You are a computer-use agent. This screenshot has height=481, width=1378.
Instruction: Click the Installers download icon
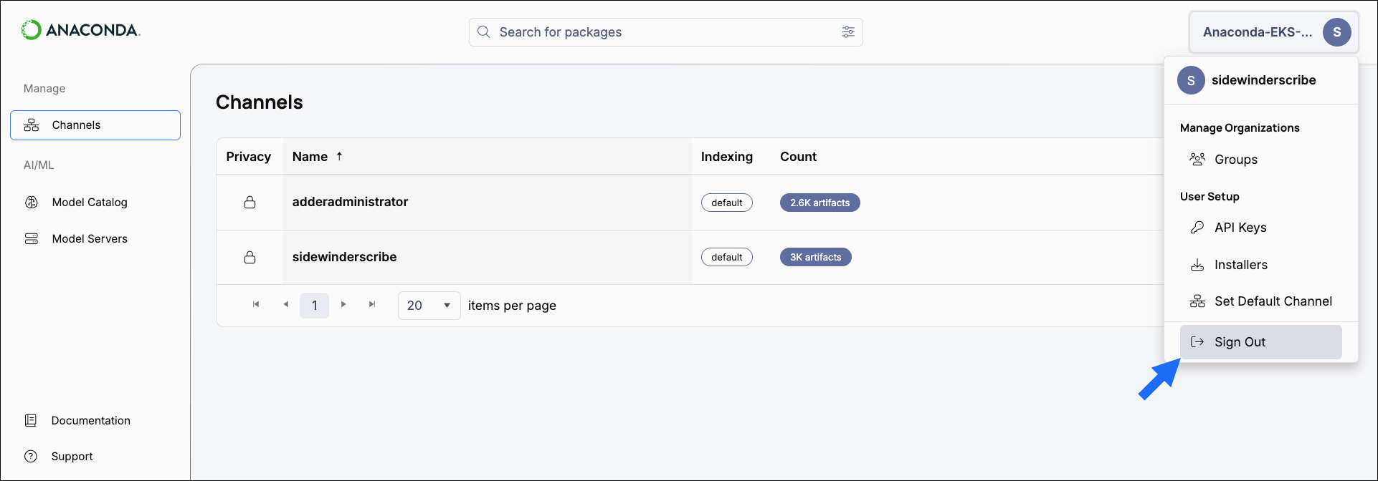coord(1197,265)
